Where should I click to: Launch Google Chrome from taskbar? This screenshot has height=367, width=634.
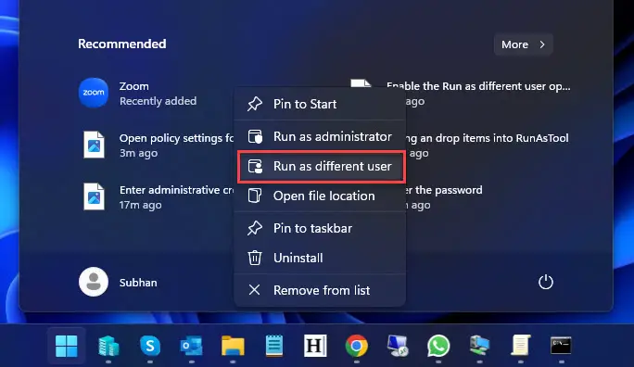coord(356,346)
